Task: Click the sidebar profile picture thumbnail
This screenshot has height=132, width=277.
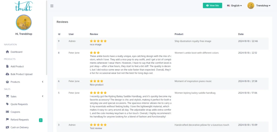Action: 24,22
